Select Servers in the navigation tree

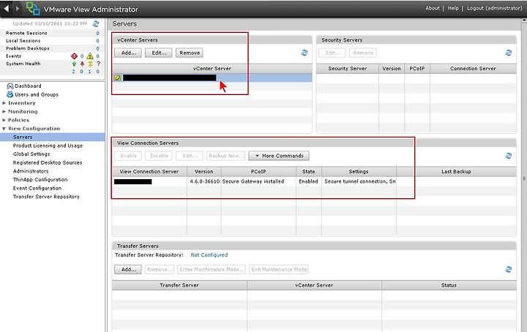tap(53, 137)
